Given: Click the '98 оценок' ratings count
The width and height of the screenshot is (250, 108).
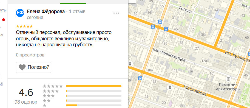Looking at the screenshot, I should (26, 102).
